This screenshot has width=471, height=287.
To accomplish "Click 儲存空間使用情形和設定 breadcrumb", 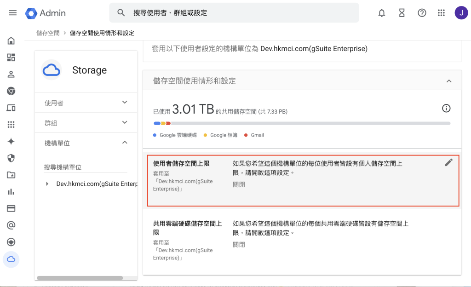I will point(102,33).
